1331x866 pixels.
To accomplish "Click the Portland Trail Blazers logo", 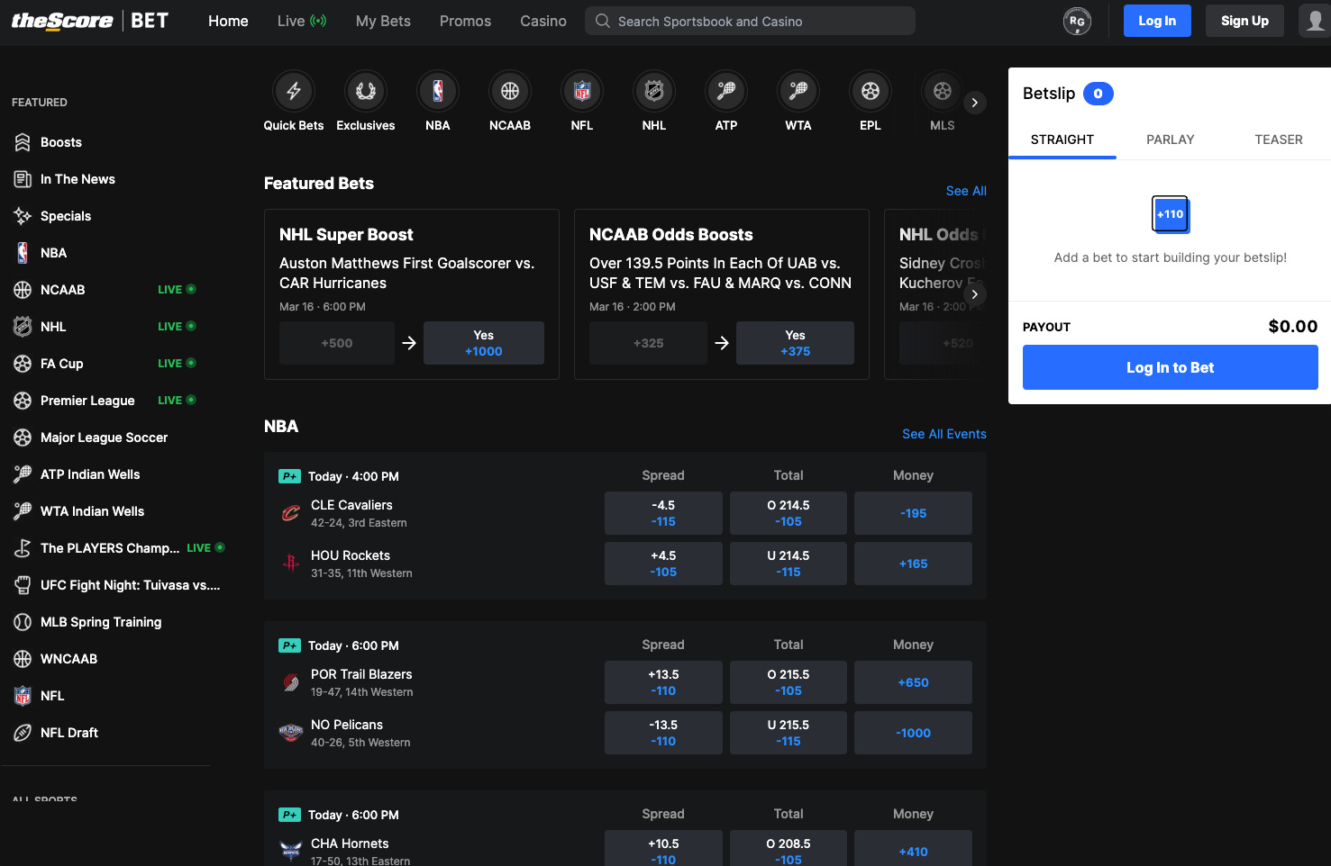I will click(x=290, y=682).
